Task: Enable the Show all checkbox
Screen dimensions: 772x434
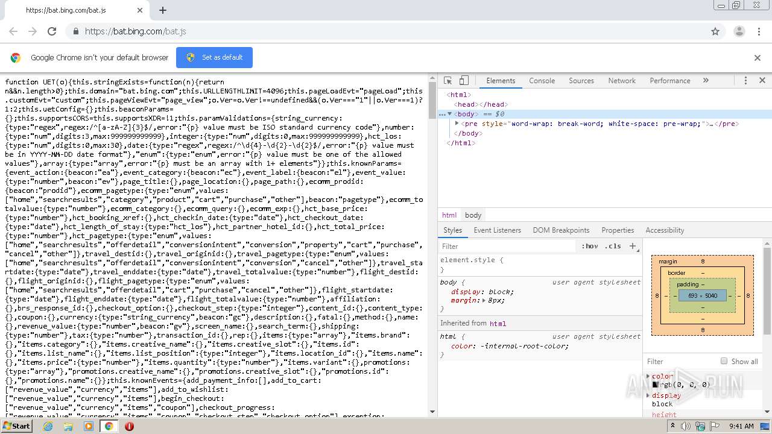Action: coord(724,361)
